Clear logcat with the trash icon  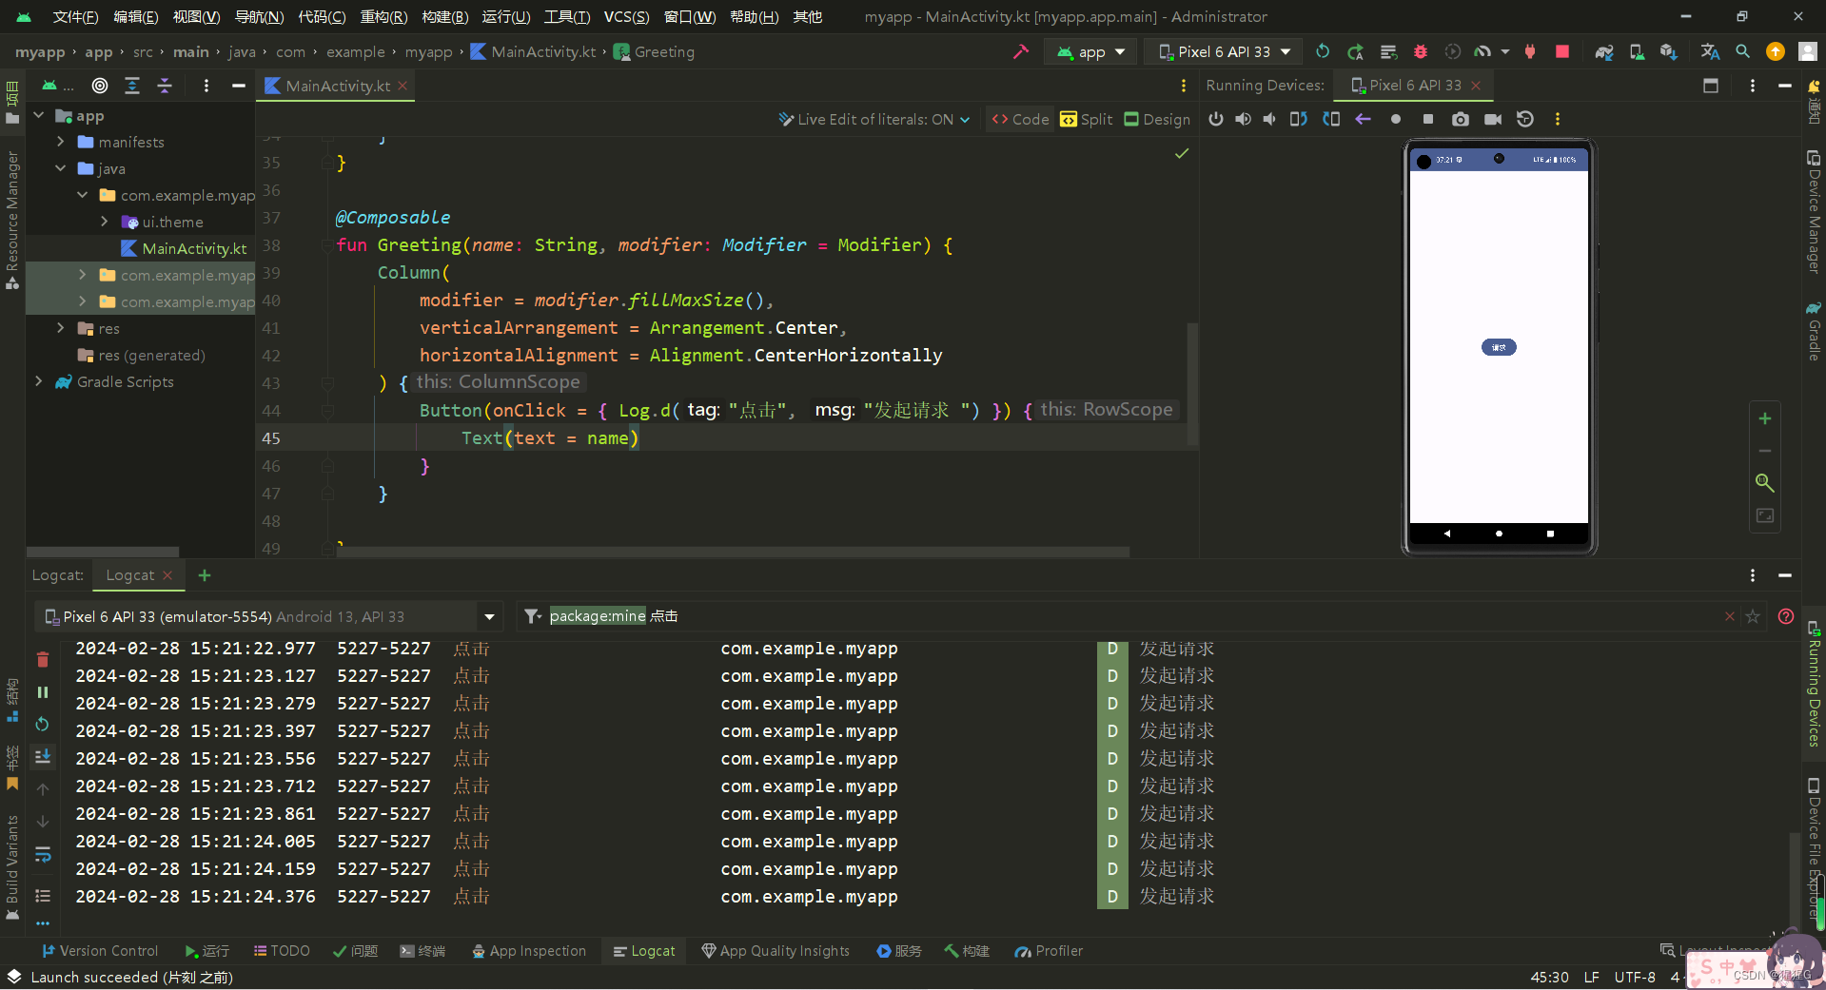click(x=43, y=659)
